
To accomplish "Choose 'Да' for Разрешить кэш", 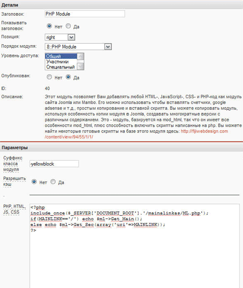I will click(x=53, y=182).
